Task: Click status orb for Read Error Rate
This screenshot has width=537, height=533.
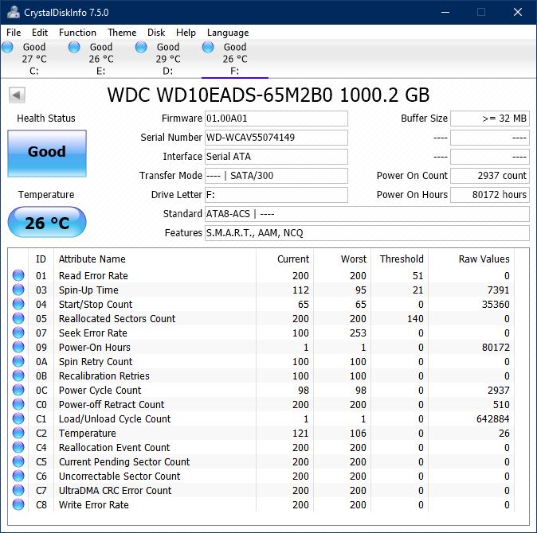Action: tap(18, 275)
